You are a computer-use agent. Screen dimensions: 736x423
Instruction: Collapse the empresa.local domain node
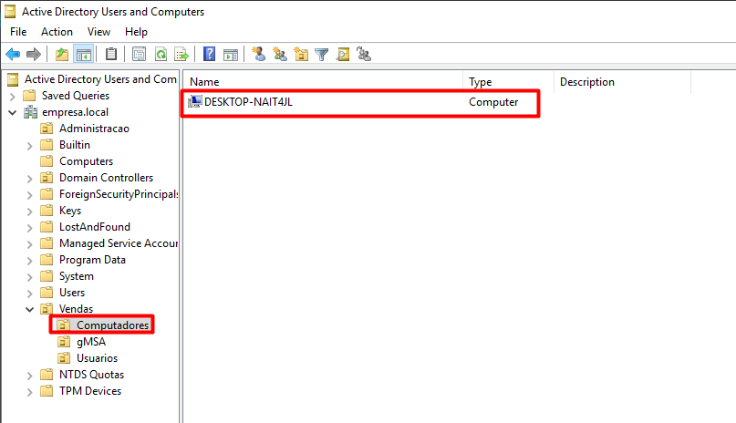[x=13, y=112]
